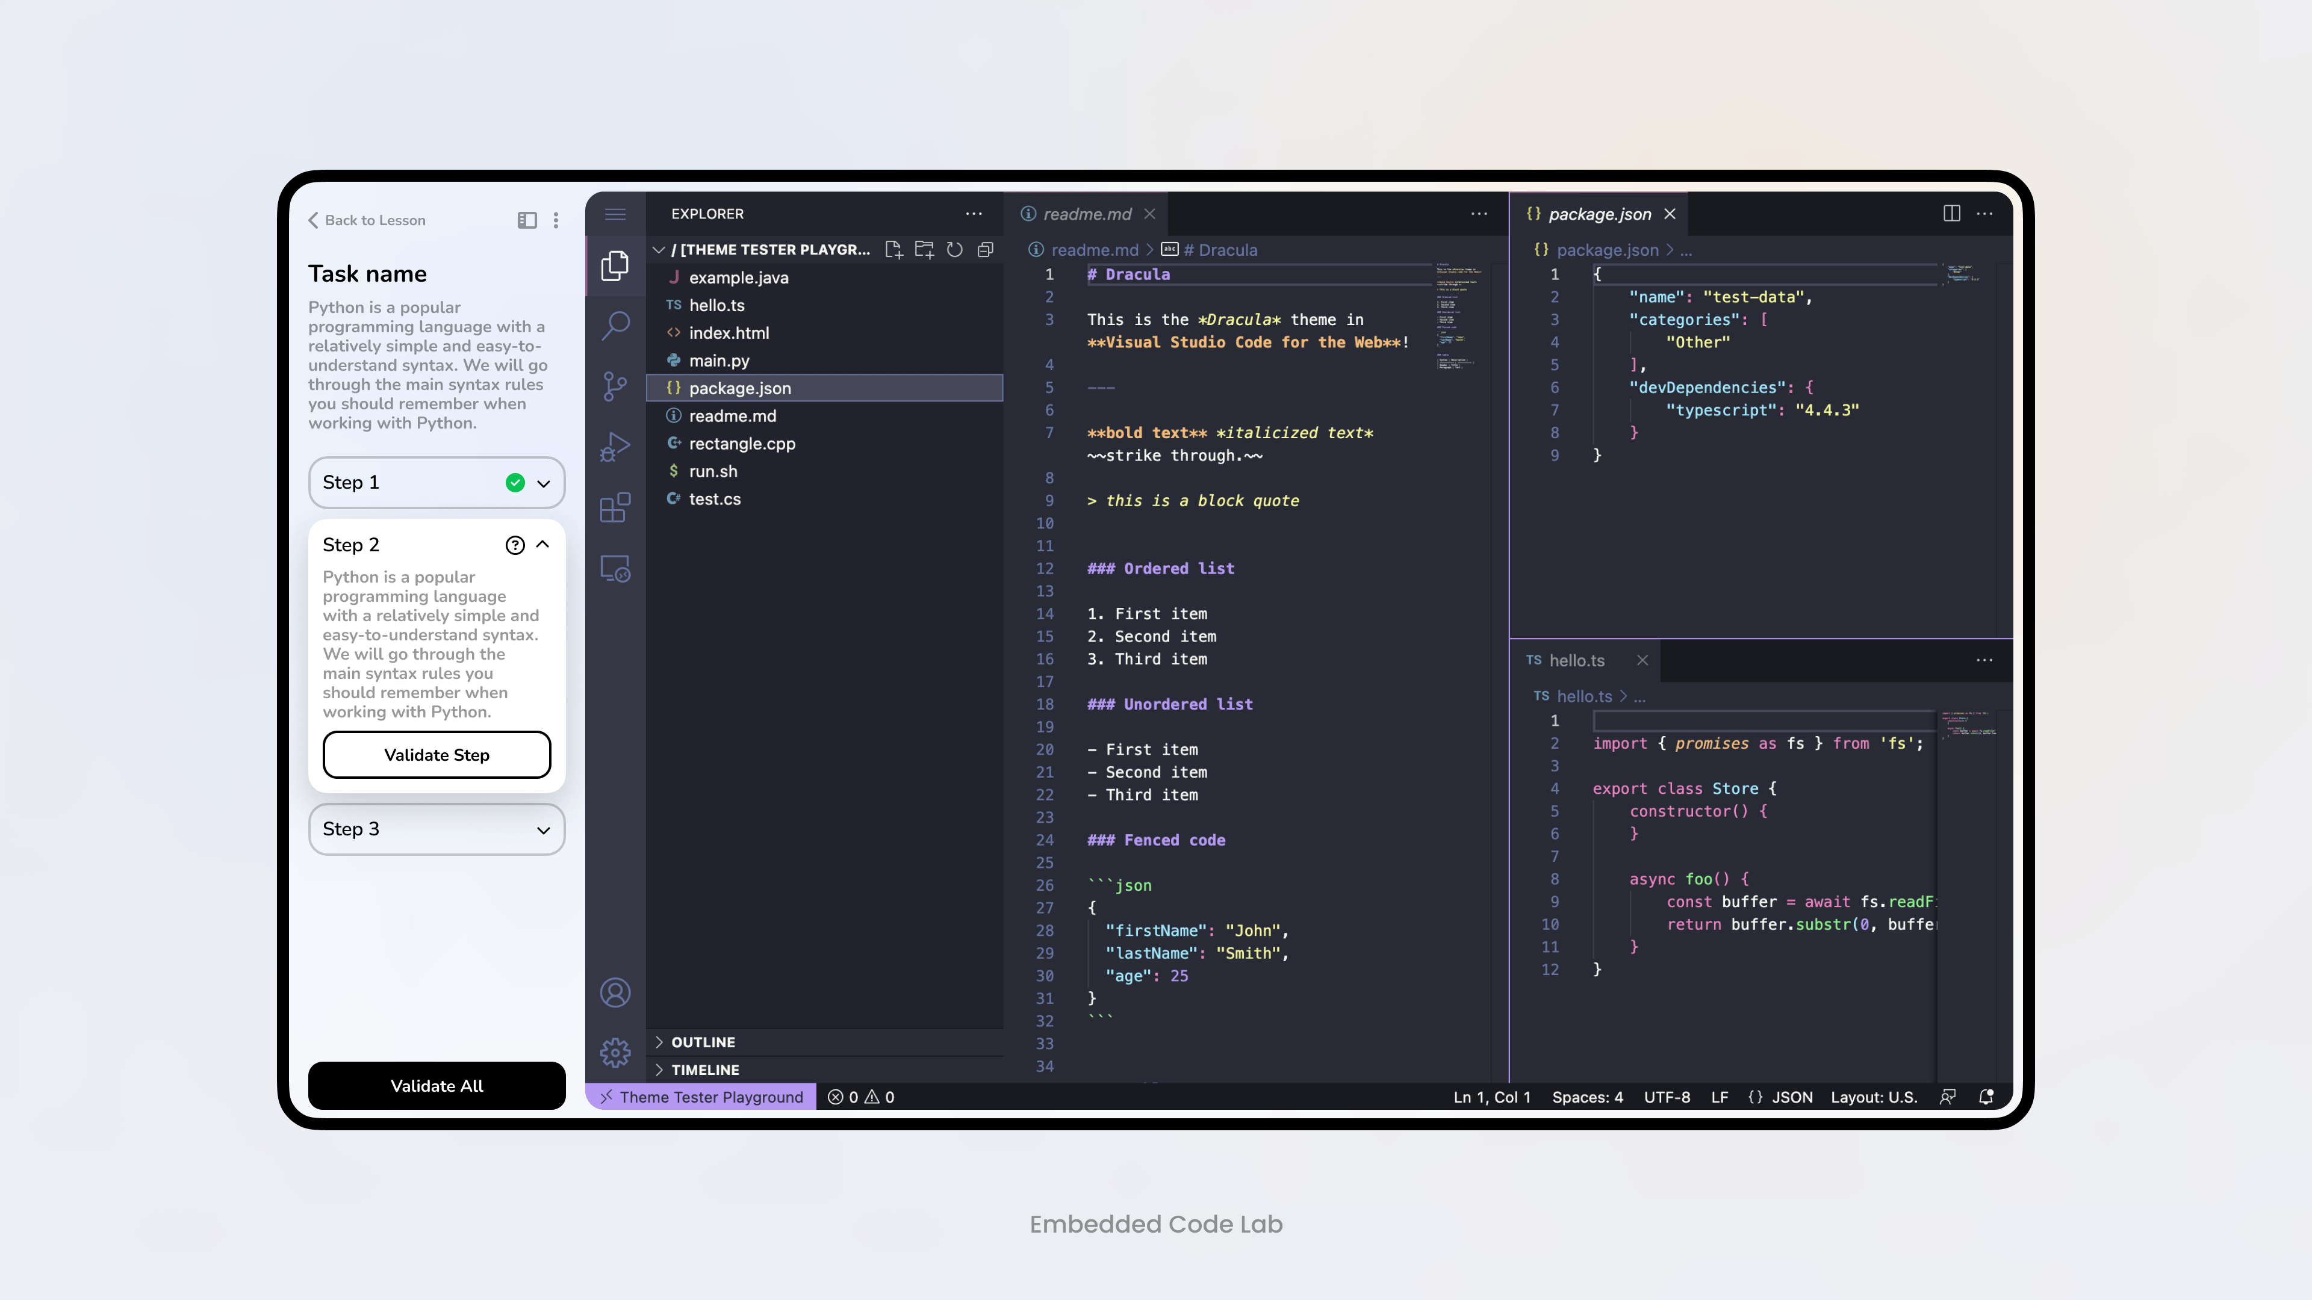Viewport: 2312px width, 1300px height.
Task: Open run.sh in the file tree
Action: pyautogui.click(x=824, y=471)
